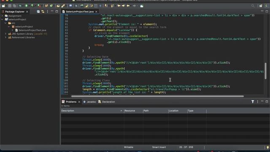Switch to Java perspective icon
Viewport: 270px width, 152px height.
coord(266,6)
